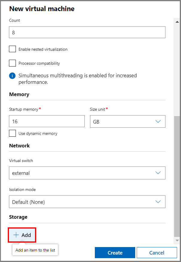Click the chevron on the Virtual switch selector
Viewport: 181px width, 262px height.
click(x=158, y=173)
